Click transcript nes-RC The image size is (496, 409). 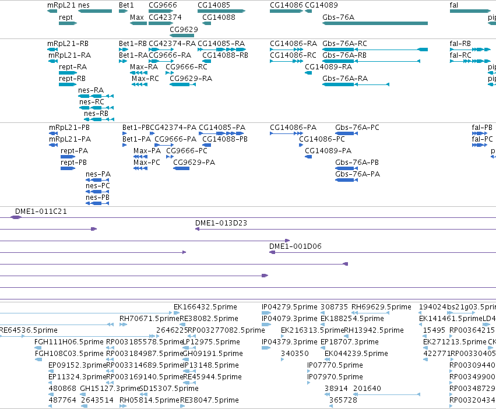[x=96, y=108]
